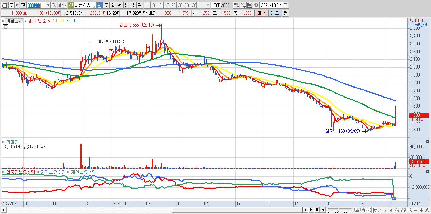Open the custom interval dropdown
The height and width of the screenshot is (214, 431).
(208, 5)
